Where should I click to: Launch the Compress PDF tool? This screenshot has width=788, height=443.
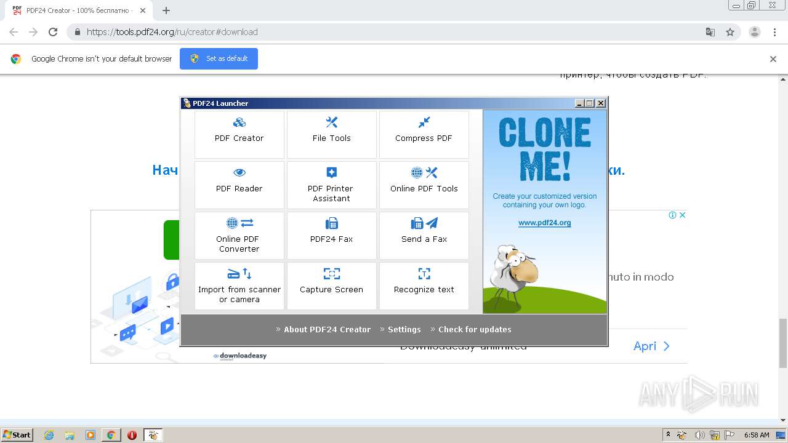pyautogui.click(x=424, y=135)
